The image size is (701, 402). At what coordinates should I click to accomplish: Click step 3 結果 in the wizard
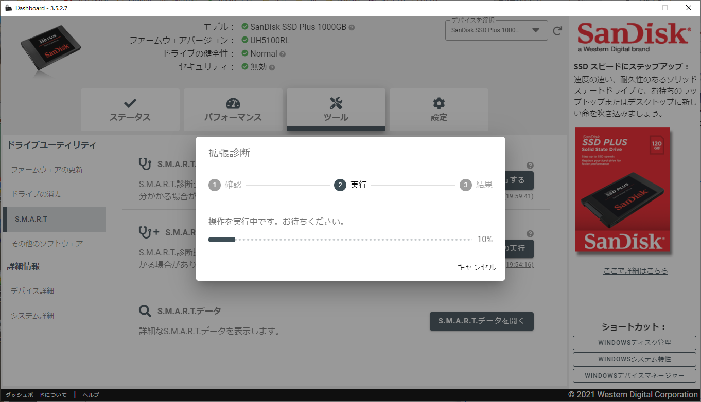[476, 185]
